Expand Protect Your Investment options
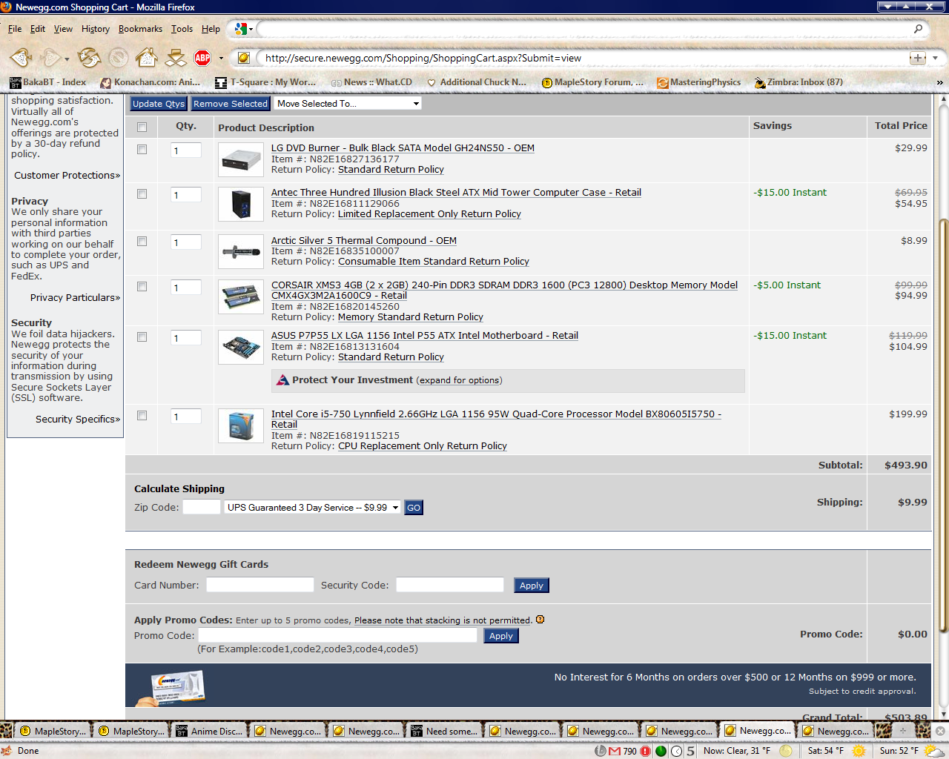 point(460,380)
